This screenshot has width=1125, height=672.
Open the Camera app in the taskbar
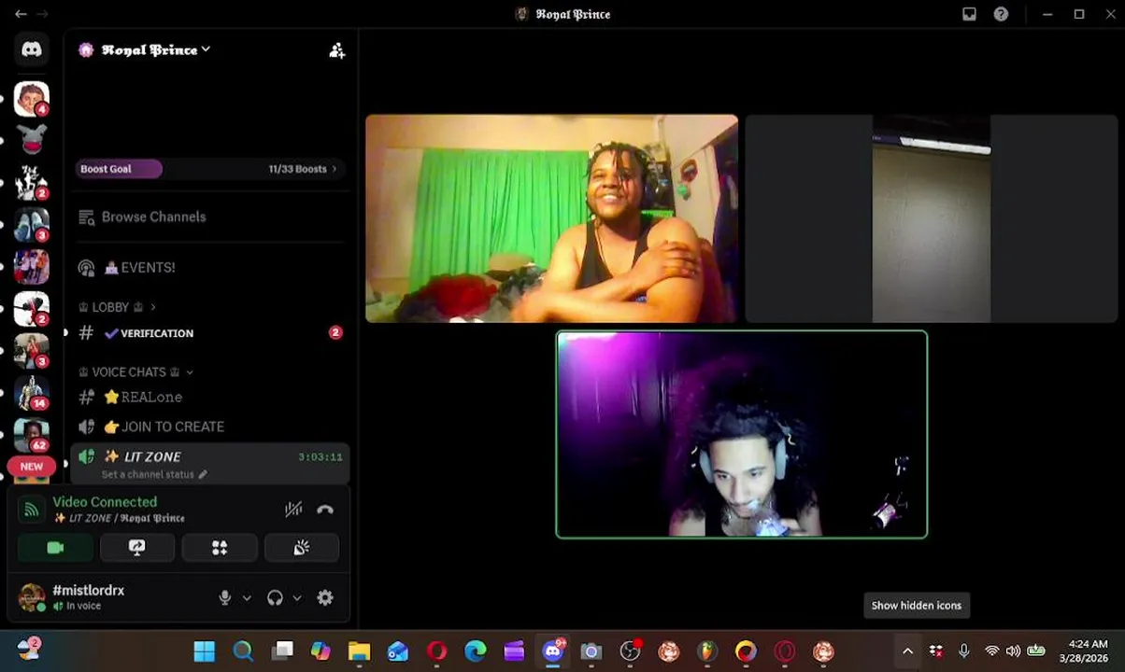591,651
